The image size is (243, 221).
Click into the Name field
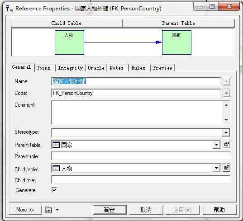pyautogui.click(x=136, y=81)
